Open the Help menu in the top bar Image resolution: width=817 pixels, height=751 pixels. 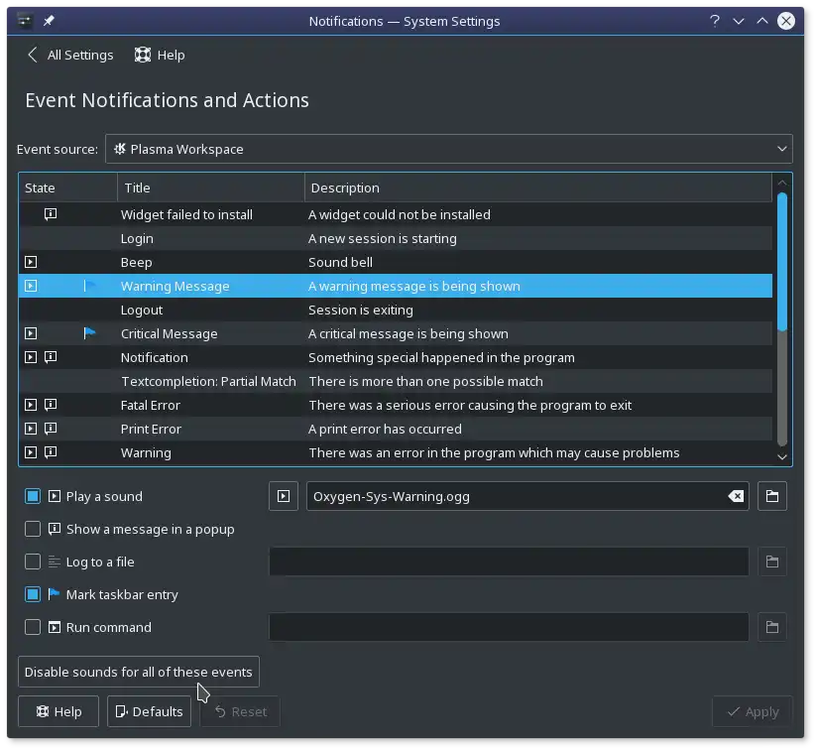point(160,55)
